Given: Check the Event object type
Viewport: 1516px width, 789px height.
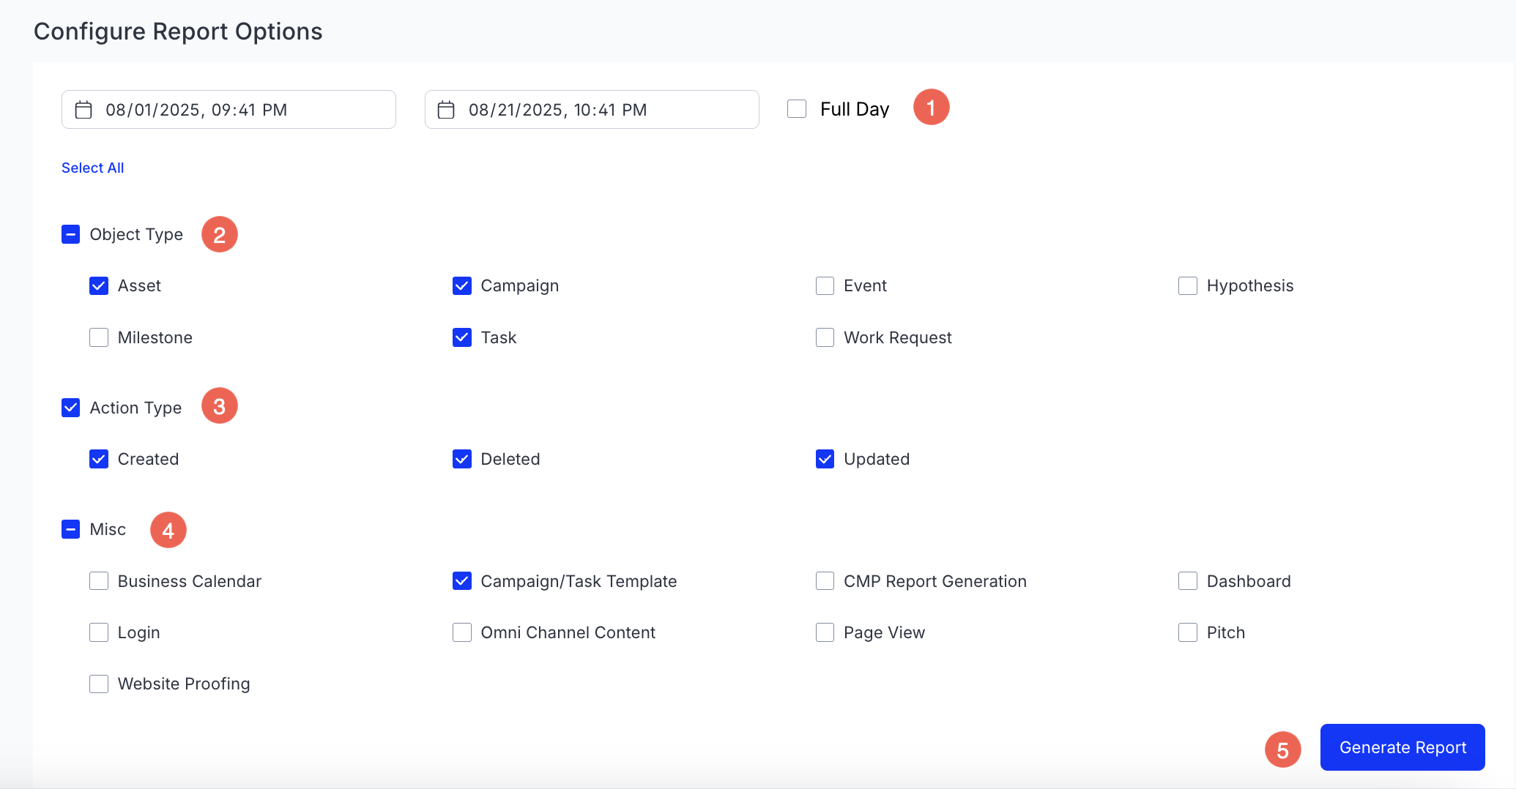Looking at the screenshot, I should click(824, 285).
